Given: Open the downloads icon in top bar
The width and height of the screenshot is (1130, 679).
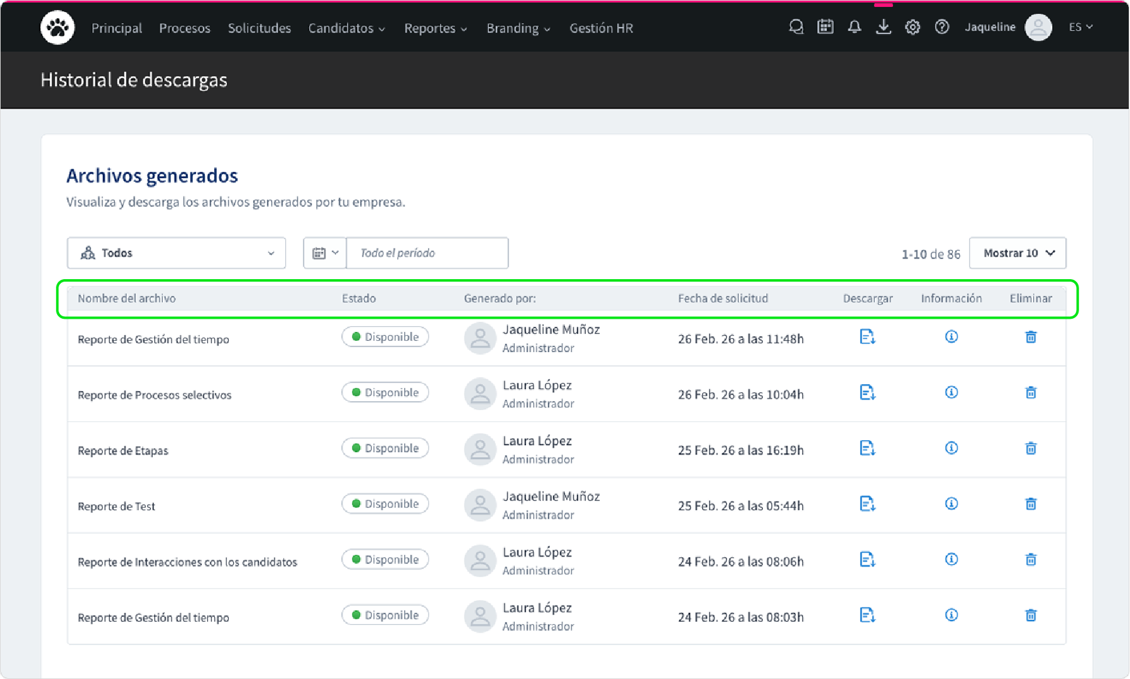Looking at the screenshot, I should (883, 27).
